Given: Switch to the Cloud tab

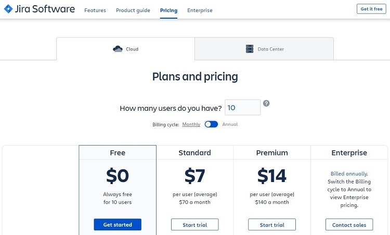Looking at the screenshot, I should click(126, 49).
